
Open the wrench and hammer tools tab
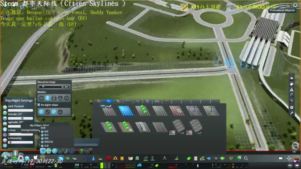[x=147, y=101]
